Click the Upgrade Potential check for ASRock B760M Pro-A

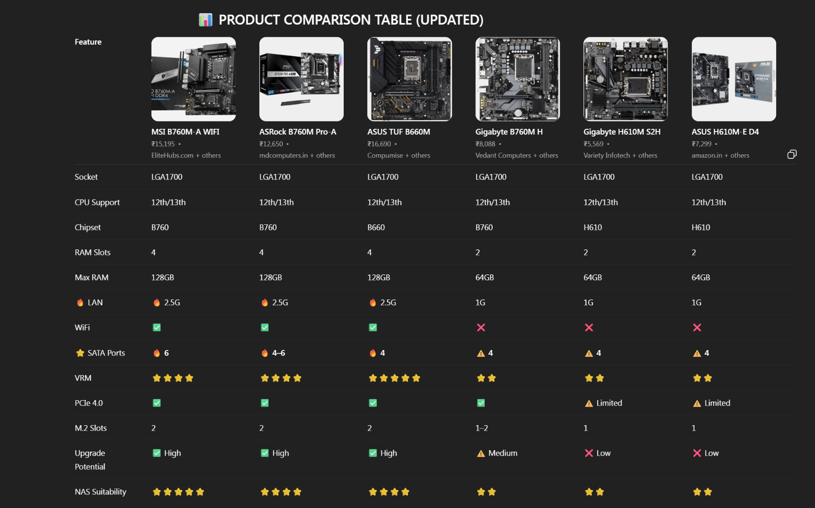coord(265,453)
